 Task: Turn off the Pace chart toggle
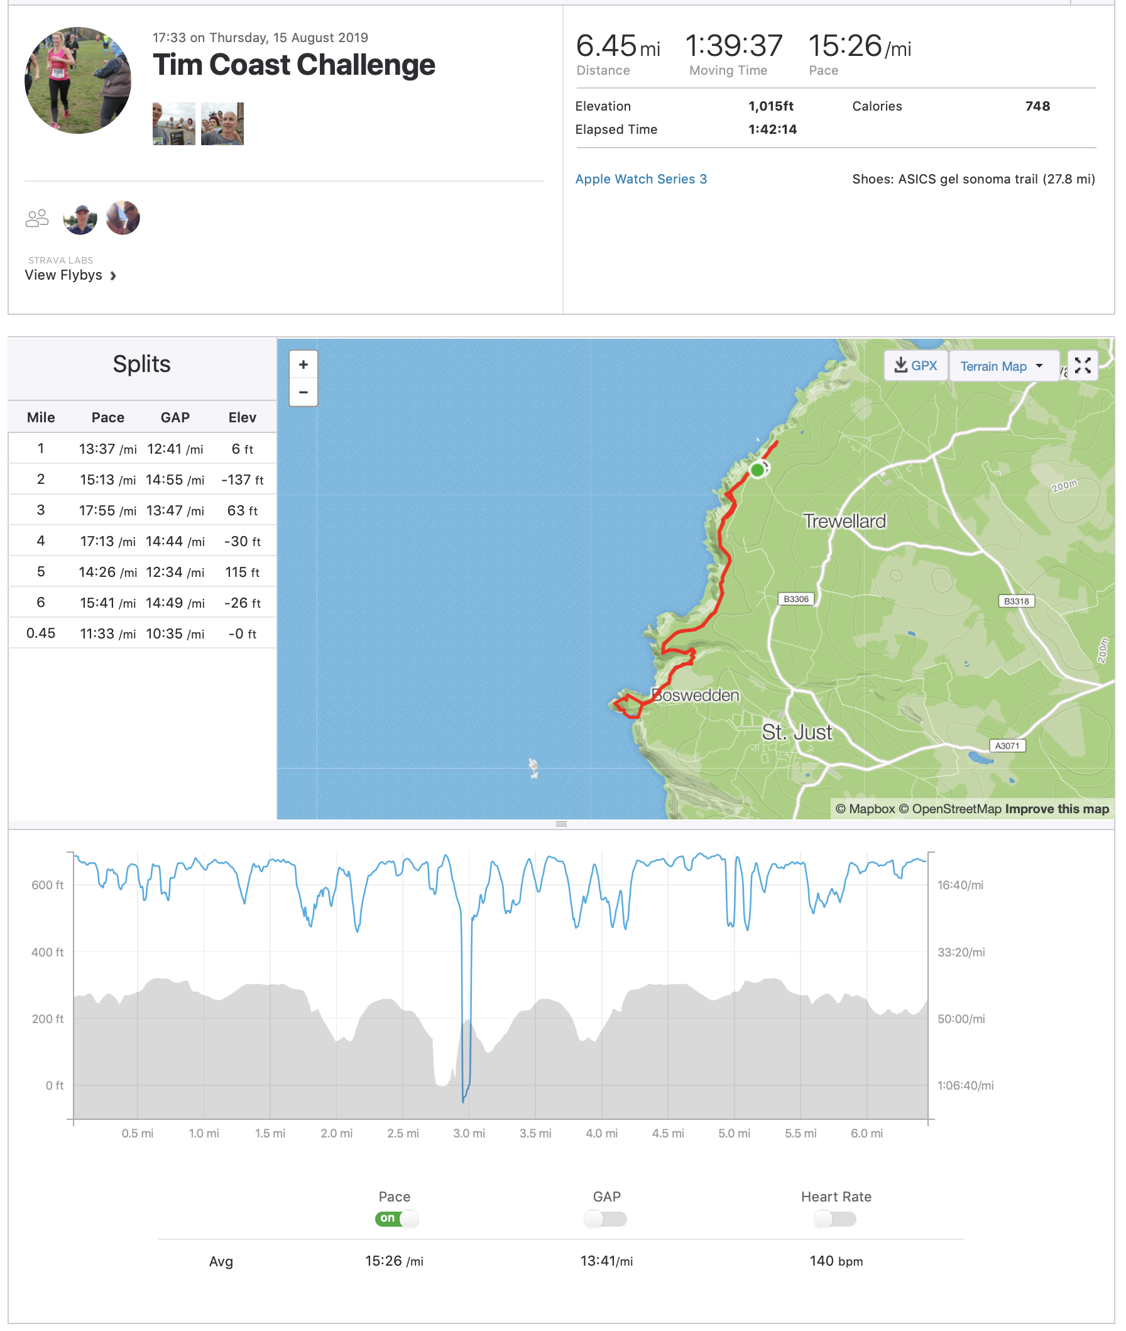[x=396, y=1219]
